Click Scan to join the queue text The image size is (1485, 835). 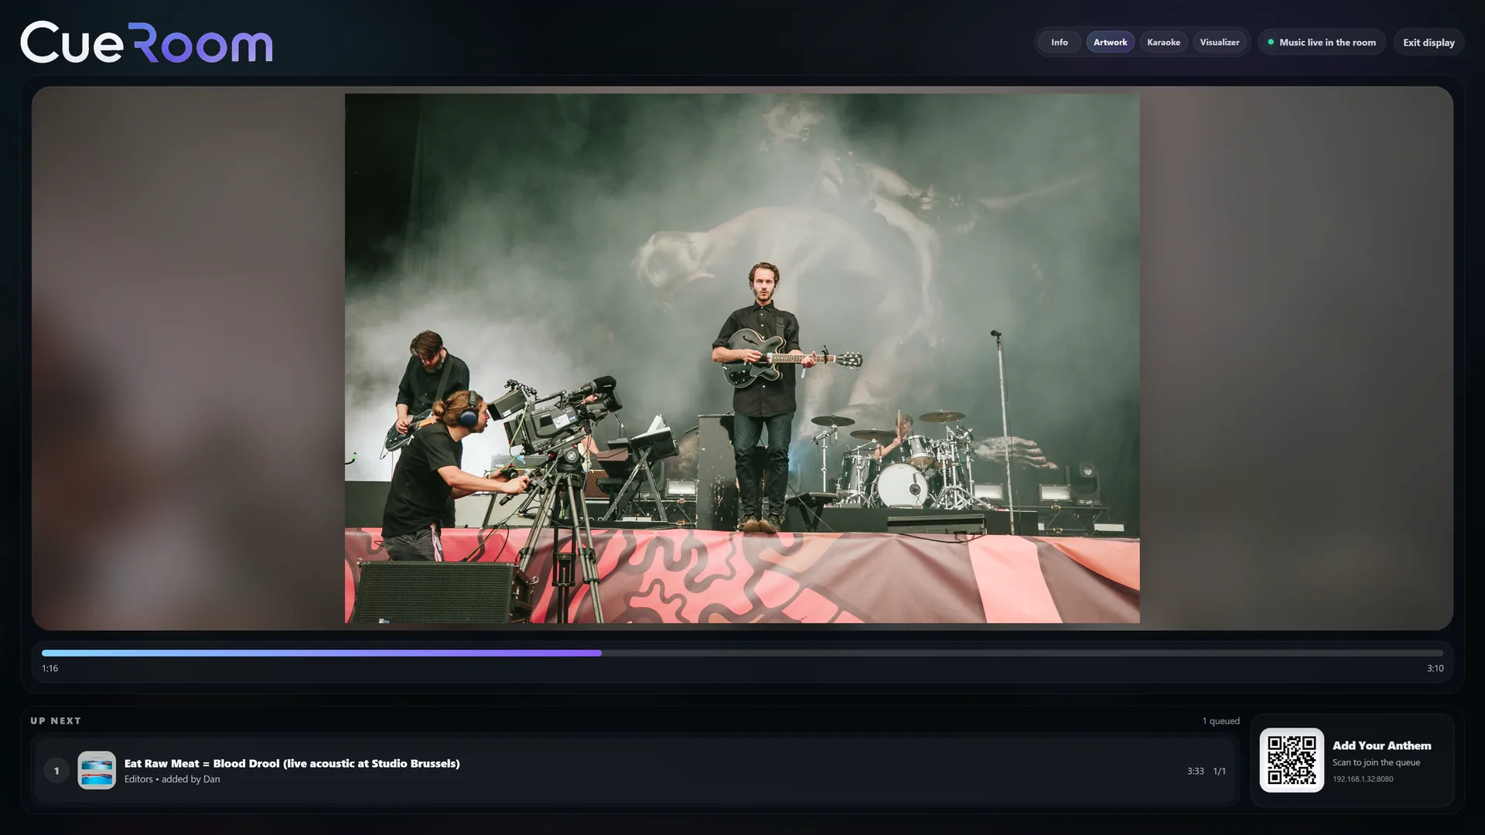(x=1376, y=762)
